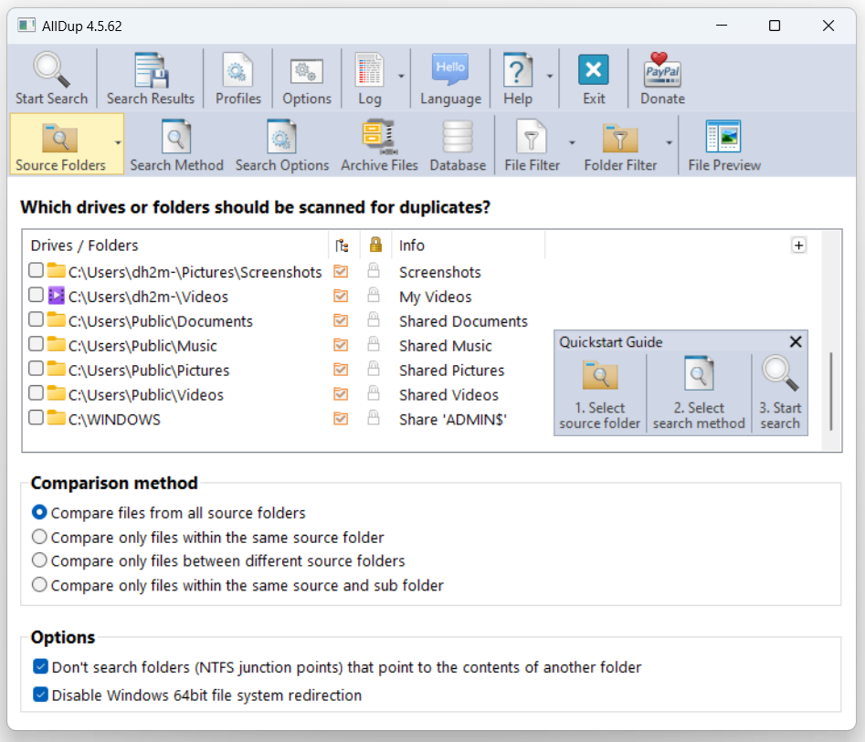Image resolution: width=865 pixels, height=742 pixels.
Task: Open the Database tab
Action: coord(458,144)
